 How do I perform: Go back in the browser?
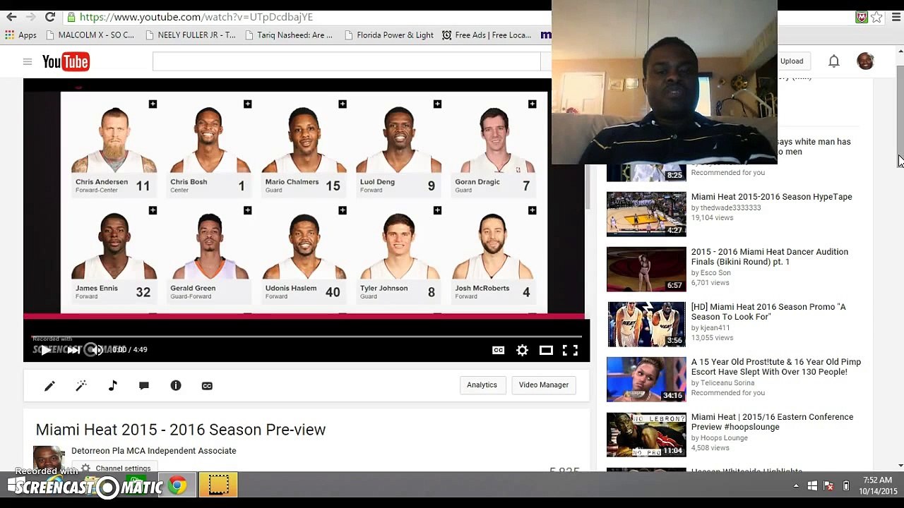pos(11,17)
